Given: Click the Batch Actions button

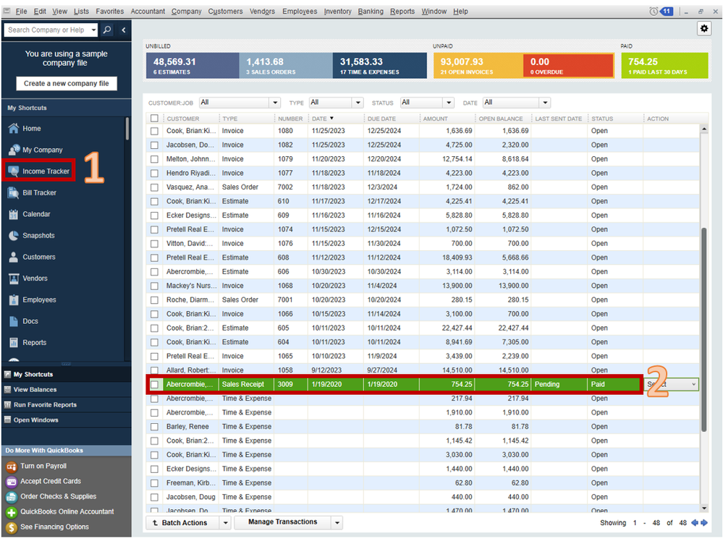Looking at the screenshot, I should [x=184, y=523].
